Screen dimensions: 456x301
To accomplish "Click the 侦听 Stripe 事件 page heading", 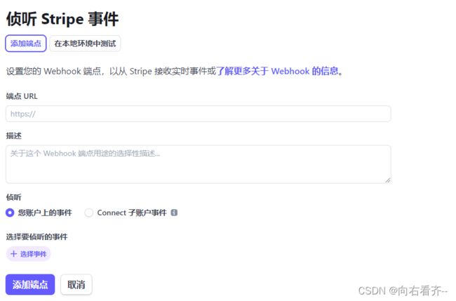I will [x=62, y=19].
